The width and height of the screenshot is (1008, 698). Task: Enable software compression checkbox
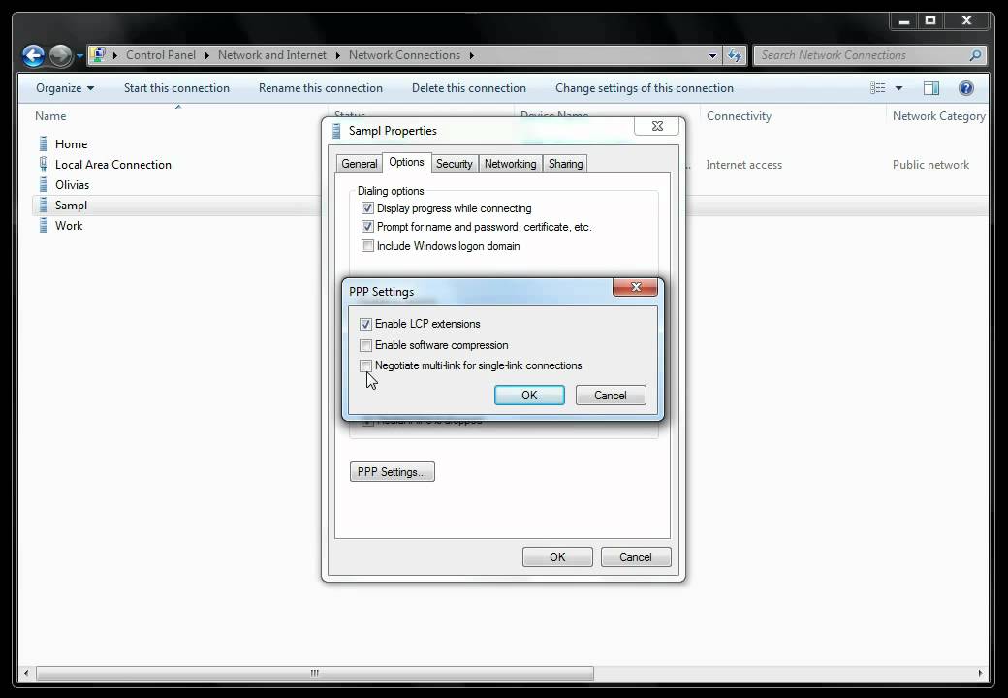(365, 345)
